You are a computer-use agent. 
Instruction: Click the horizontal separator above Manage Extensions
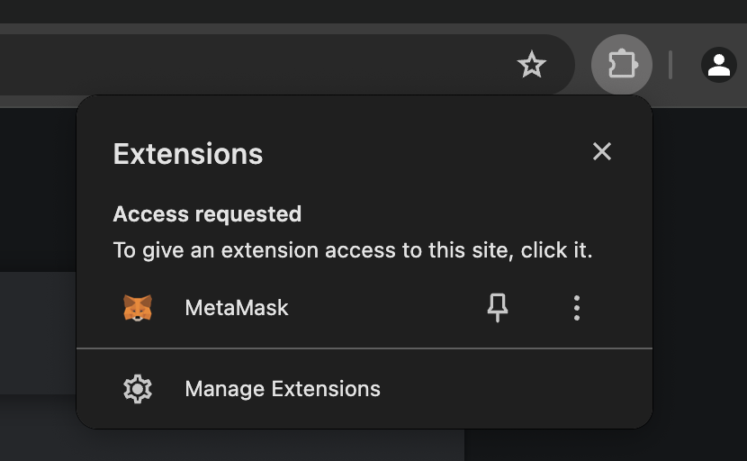tap(364, 348)
